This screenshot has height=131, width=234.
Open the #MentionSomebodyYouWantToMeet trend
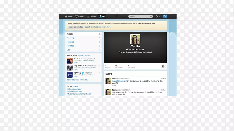79,94
